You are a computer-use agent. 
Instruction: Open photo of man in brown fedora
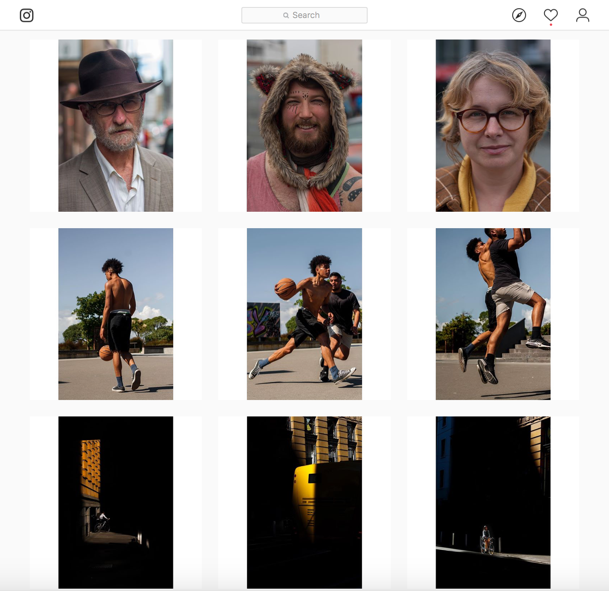116,126
